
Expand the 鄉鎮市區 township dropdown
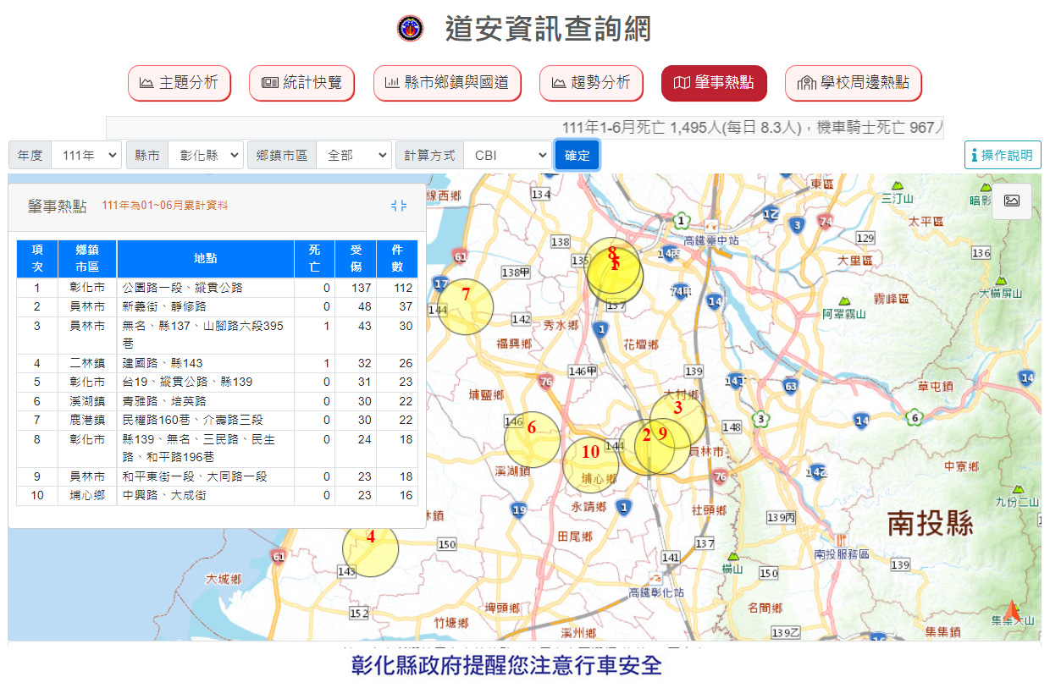[x=354, y=156]
